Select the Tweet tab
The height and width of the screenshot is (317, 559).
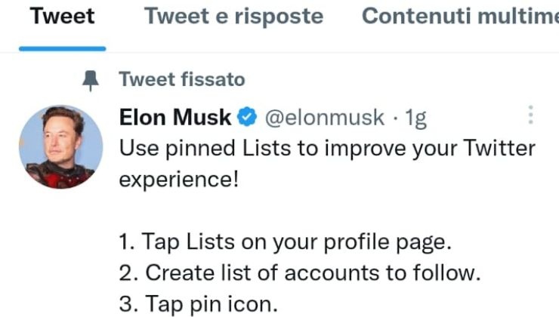(61, 17)
